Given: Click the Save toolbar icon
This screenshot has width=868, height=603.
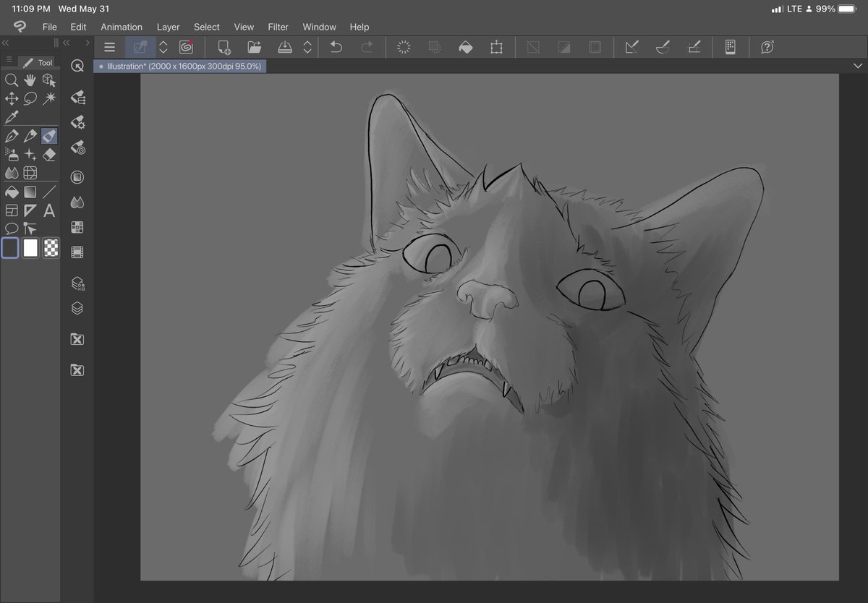Looking at the screenshot, I should pyautogui.click(x=285, y=47).
